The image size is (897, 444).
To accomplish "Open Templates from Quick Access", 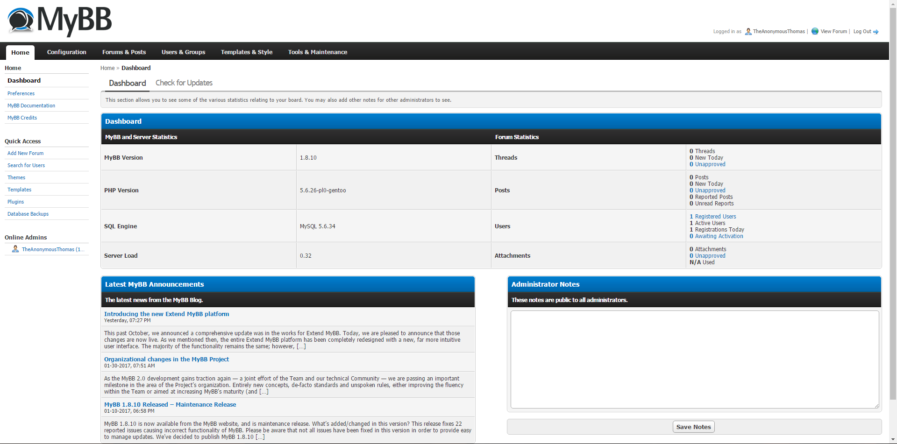I will coord(19,190).
